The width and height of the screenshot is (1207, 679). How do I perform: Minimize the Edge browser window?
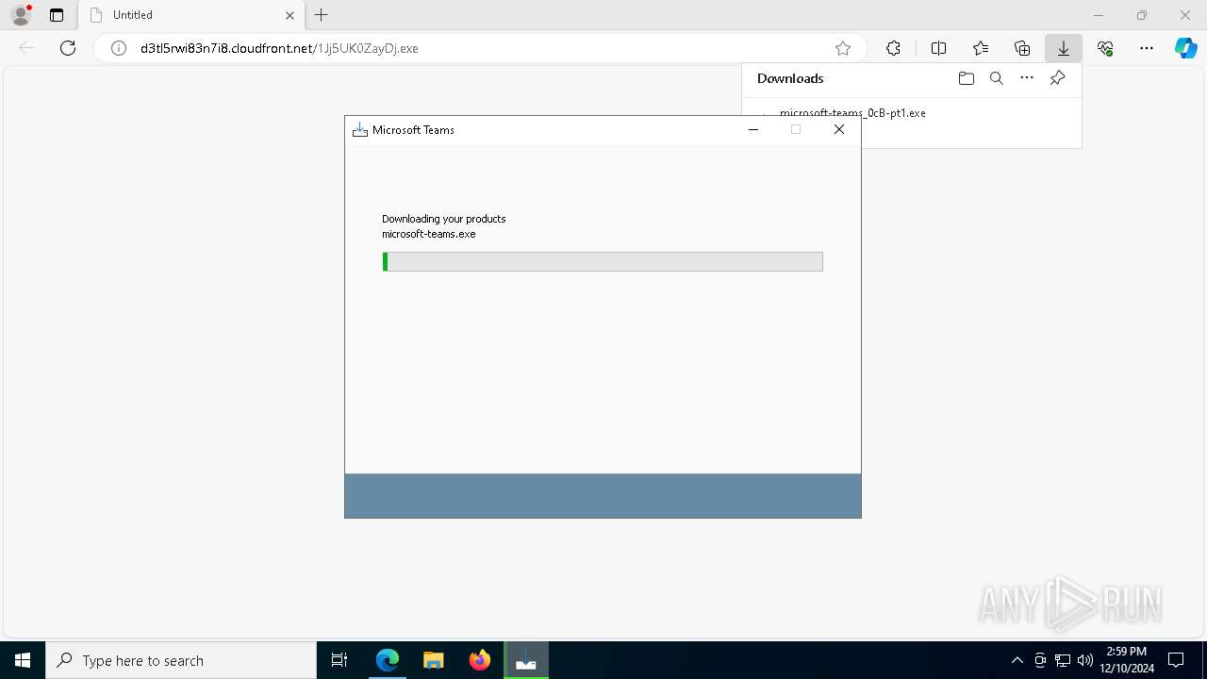[x=1099, y=15]
